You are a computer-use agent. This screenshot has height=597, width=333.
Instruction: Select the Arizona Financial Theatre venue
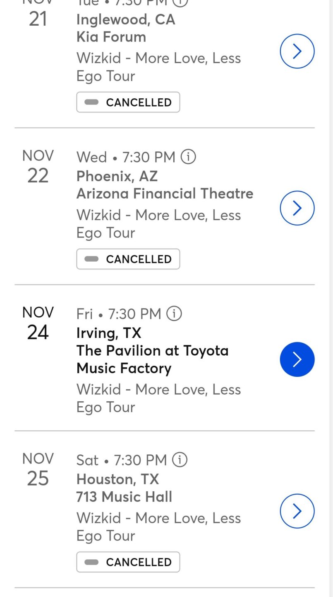pos(165,194)
